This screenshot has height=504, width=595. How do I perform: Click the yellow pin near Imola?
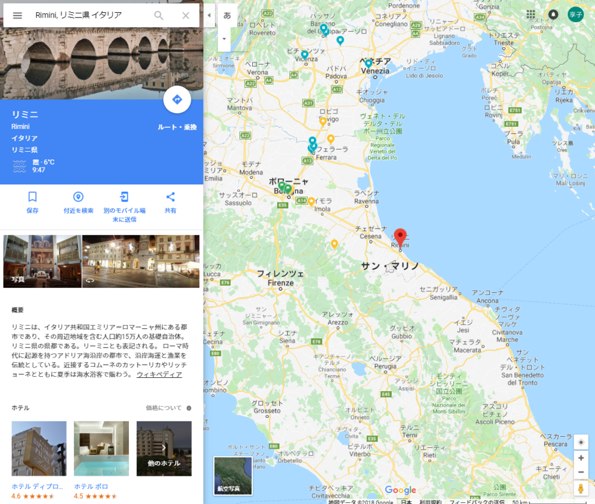click(311, 201)
